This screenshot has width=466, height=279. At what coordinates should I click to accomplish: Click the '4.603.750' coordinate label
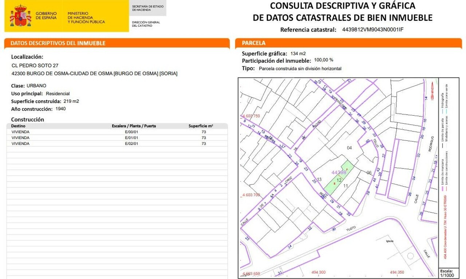(250, 116)
